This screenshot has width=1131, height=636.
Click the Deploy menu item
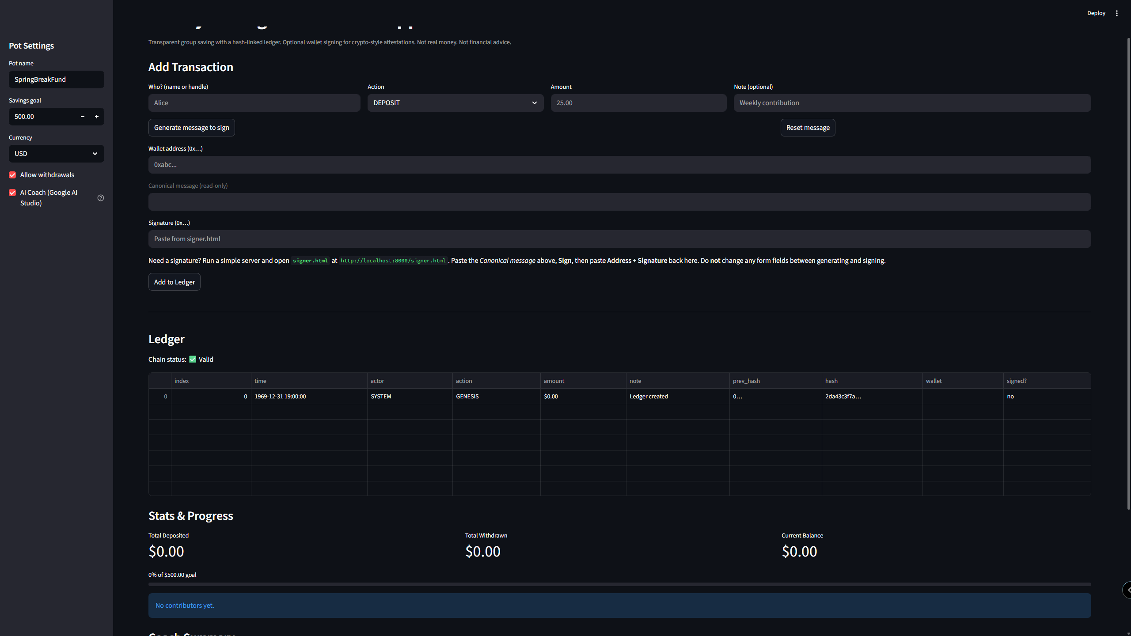tap(1096, 13)
